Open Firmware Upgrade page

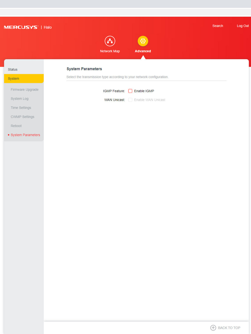[x=25, y=90]
